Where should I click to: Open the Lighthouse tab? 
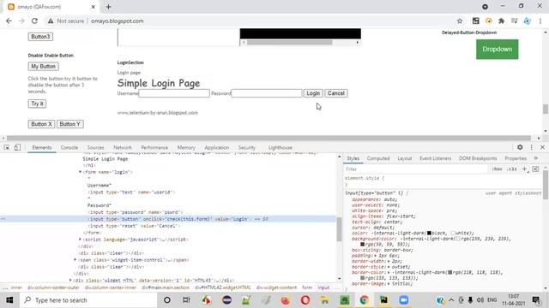[x=281, y=148]
